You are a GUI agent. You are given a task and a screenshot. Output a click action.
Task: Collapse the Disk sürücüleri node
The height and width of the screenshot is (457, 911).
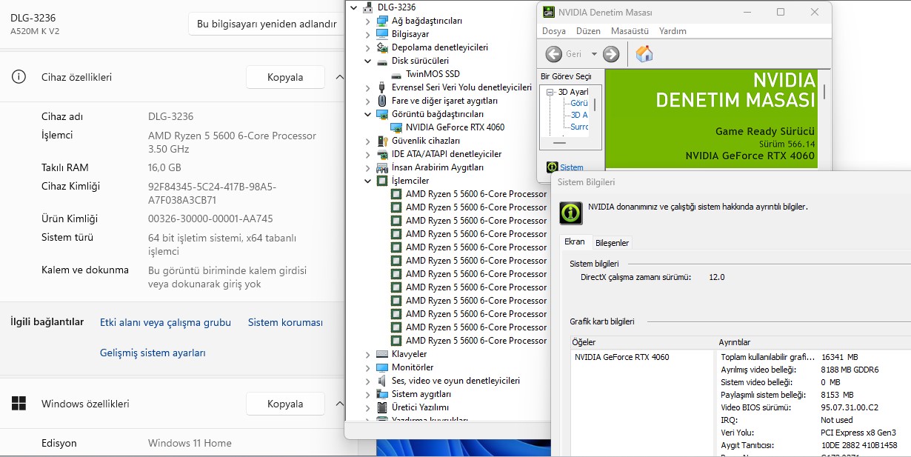coord(367,61)
